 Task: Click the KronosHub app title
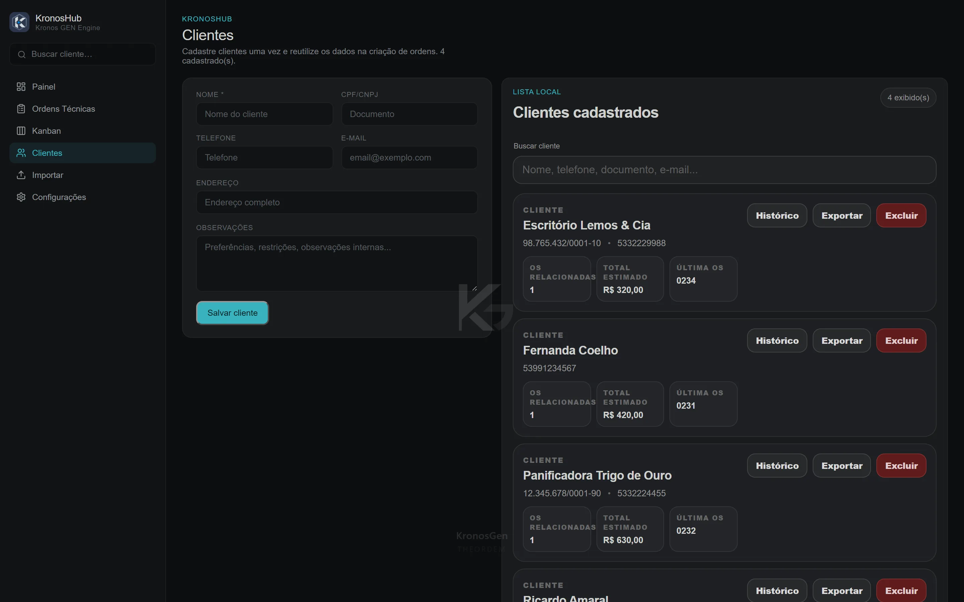[x=58, y=18]
